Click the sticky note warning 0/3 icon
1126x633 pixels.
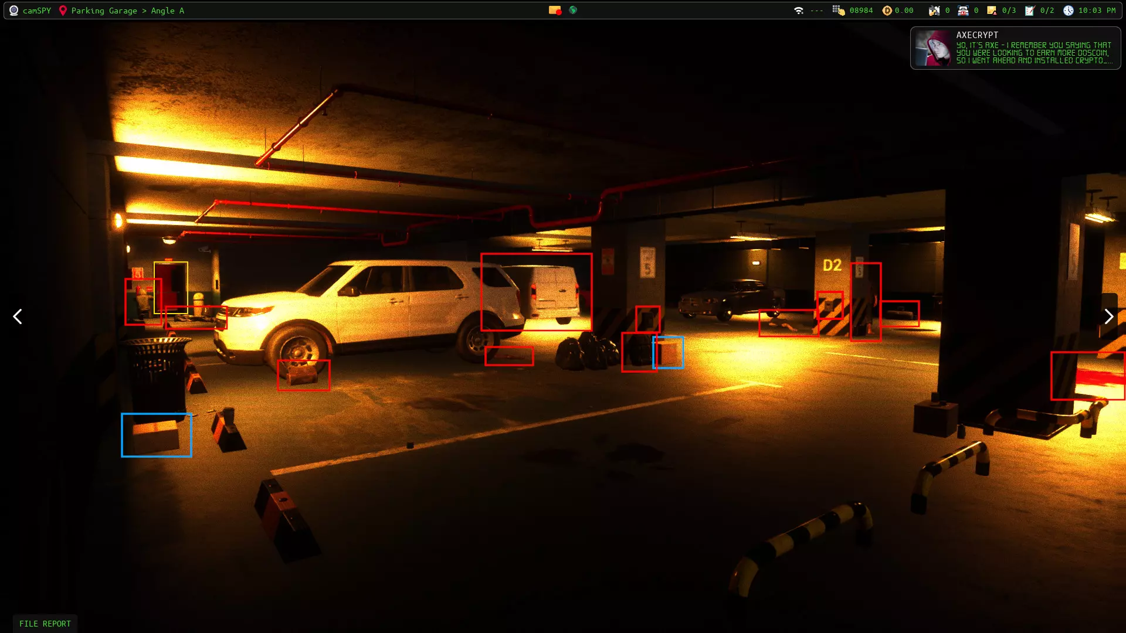(x=992, y=11)
